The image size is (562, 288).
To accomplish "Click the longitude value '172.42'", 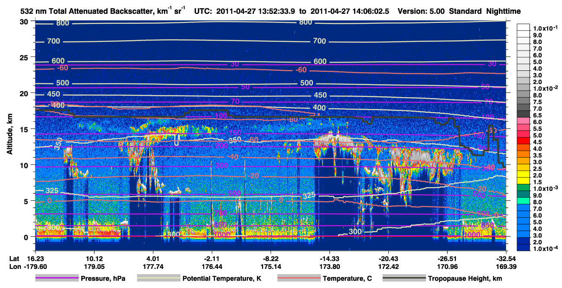I will tap(389, 266).
